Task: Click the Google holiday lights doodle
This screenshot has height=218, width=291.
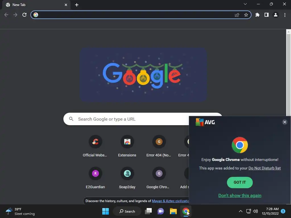Action: [143, 75]
